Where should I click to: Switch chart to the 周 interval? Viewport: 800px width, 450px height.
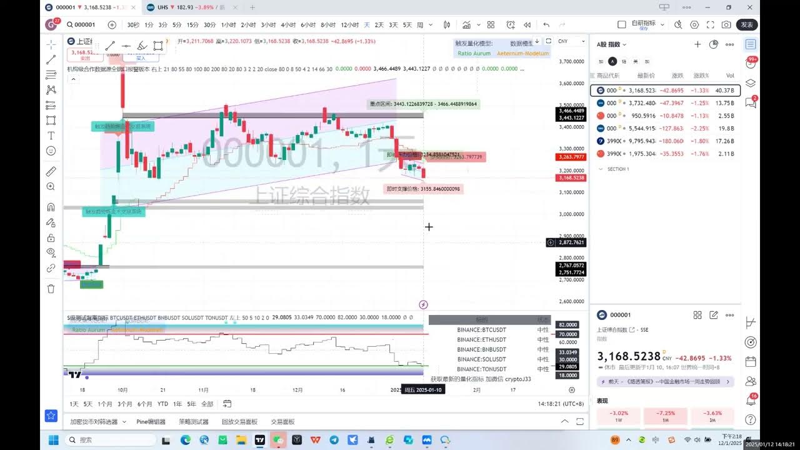[x=420, y=25]
